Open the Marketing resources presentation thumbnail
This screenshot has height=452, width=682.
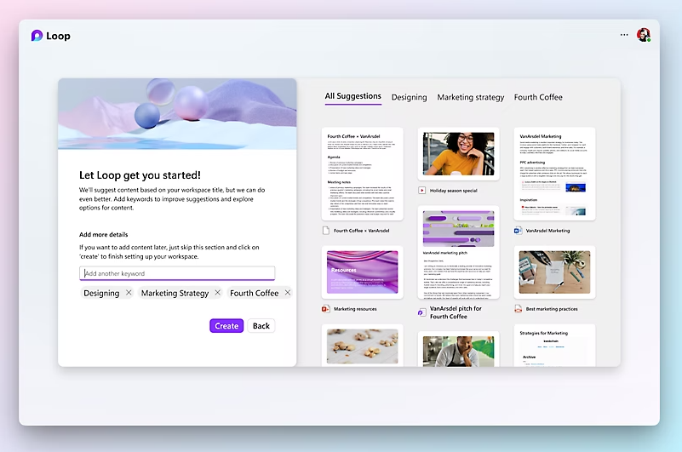[x=363, y=272]
